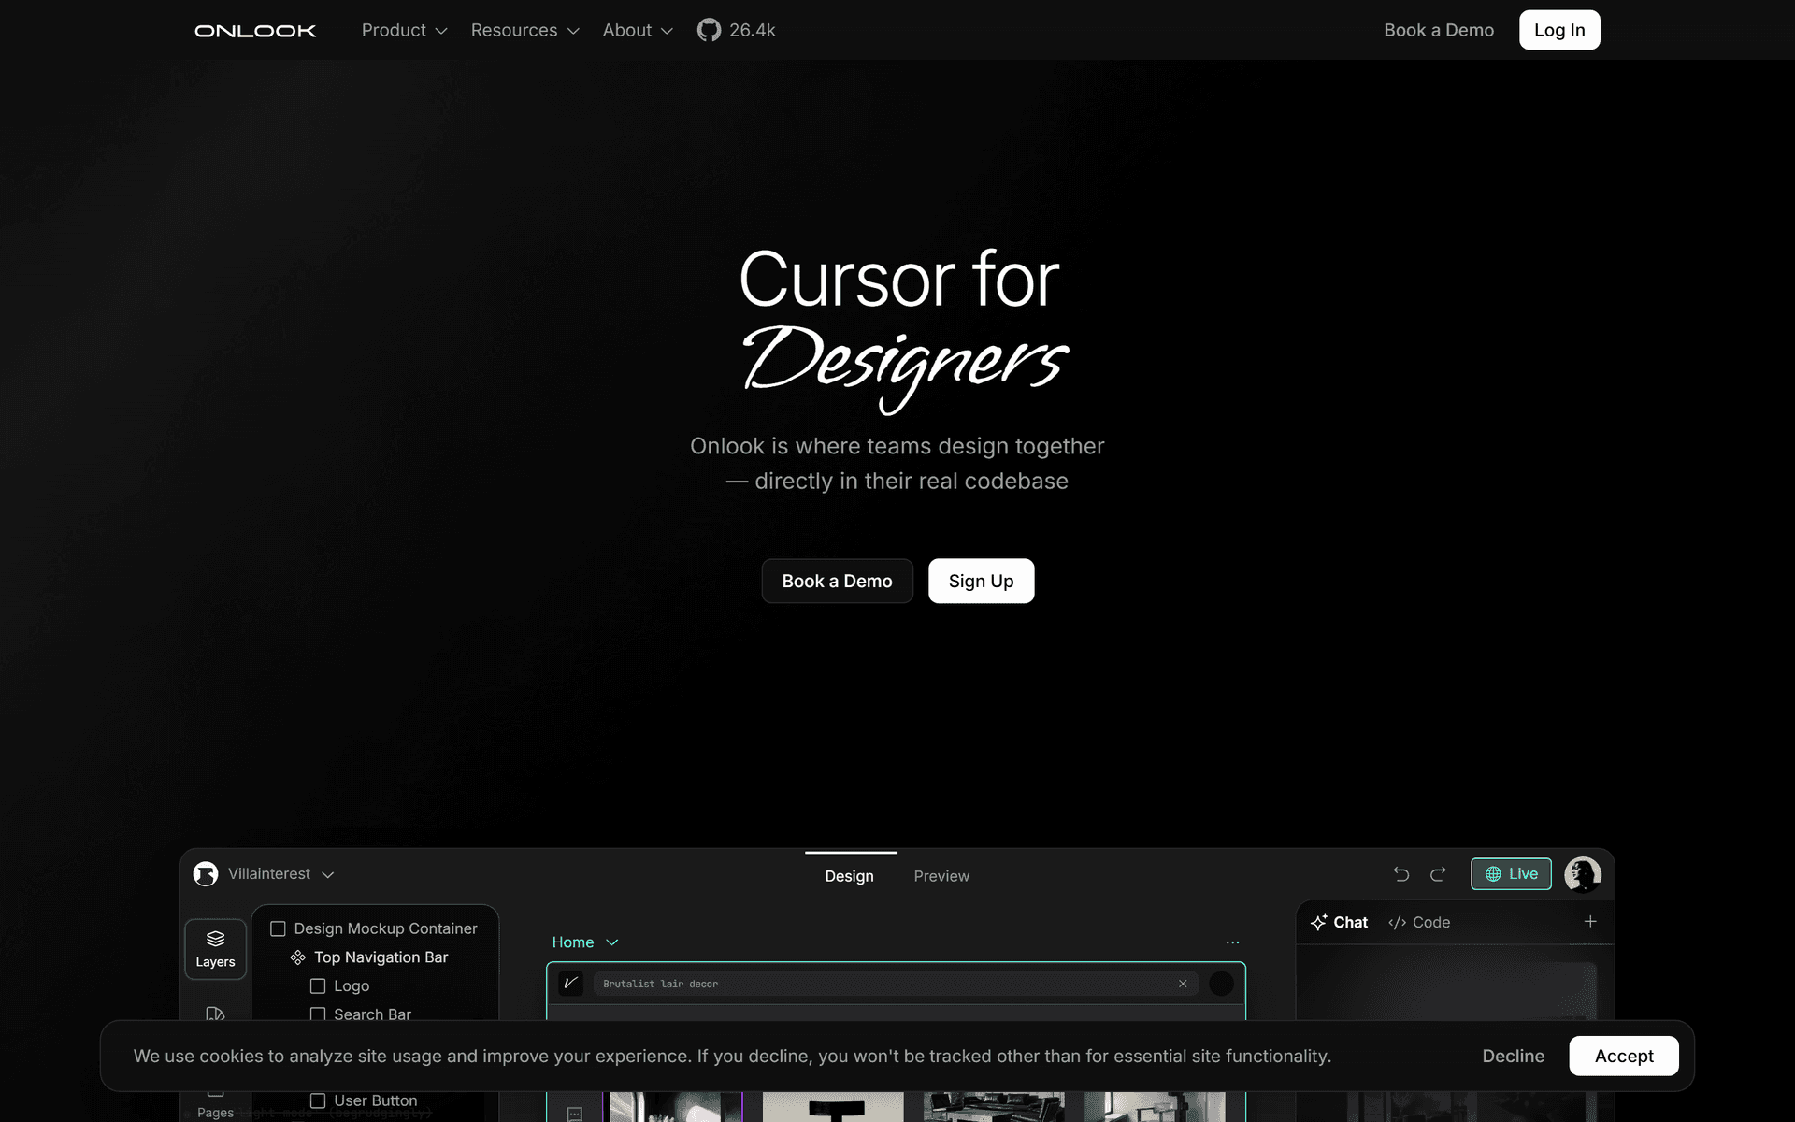Expand the Resources menu
Image resolution: width=1795 pixels, height=1122 pixels.
point(524,30)
